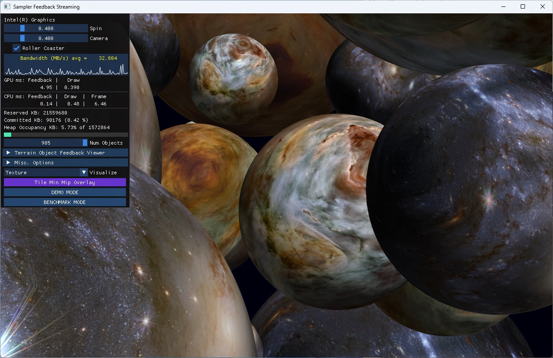Click the Heap Occupancy KB text
This screenshot has width=553, height=358.
click(57, 128)
